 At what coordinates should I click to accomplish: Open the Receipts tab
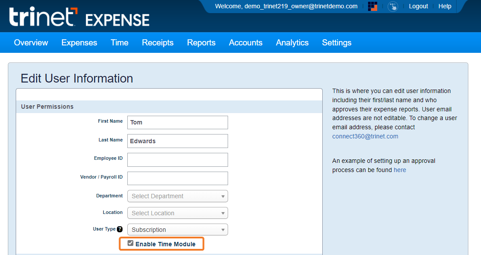coord(158,43)
